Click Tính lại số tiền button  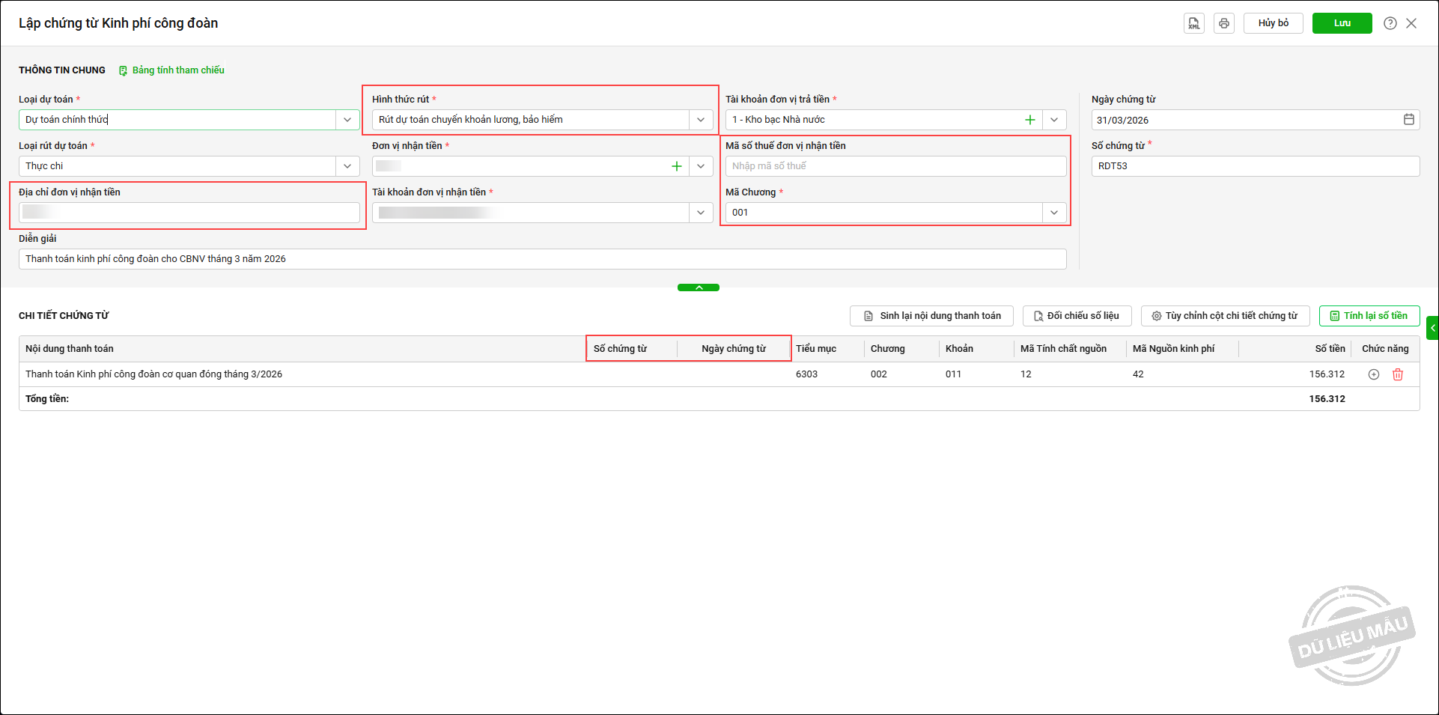click(1369, 316)
